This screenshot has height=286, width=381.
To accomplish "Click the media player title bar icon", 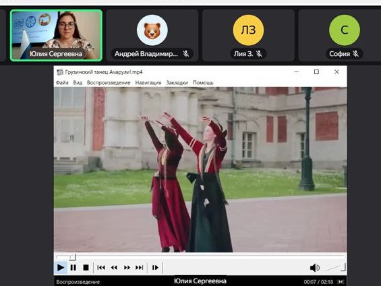I will click(x=60, y=72).
